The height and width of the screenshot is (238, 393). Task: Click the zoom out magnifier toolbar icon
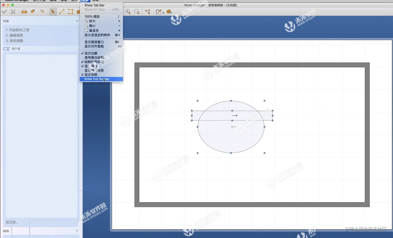137,11
